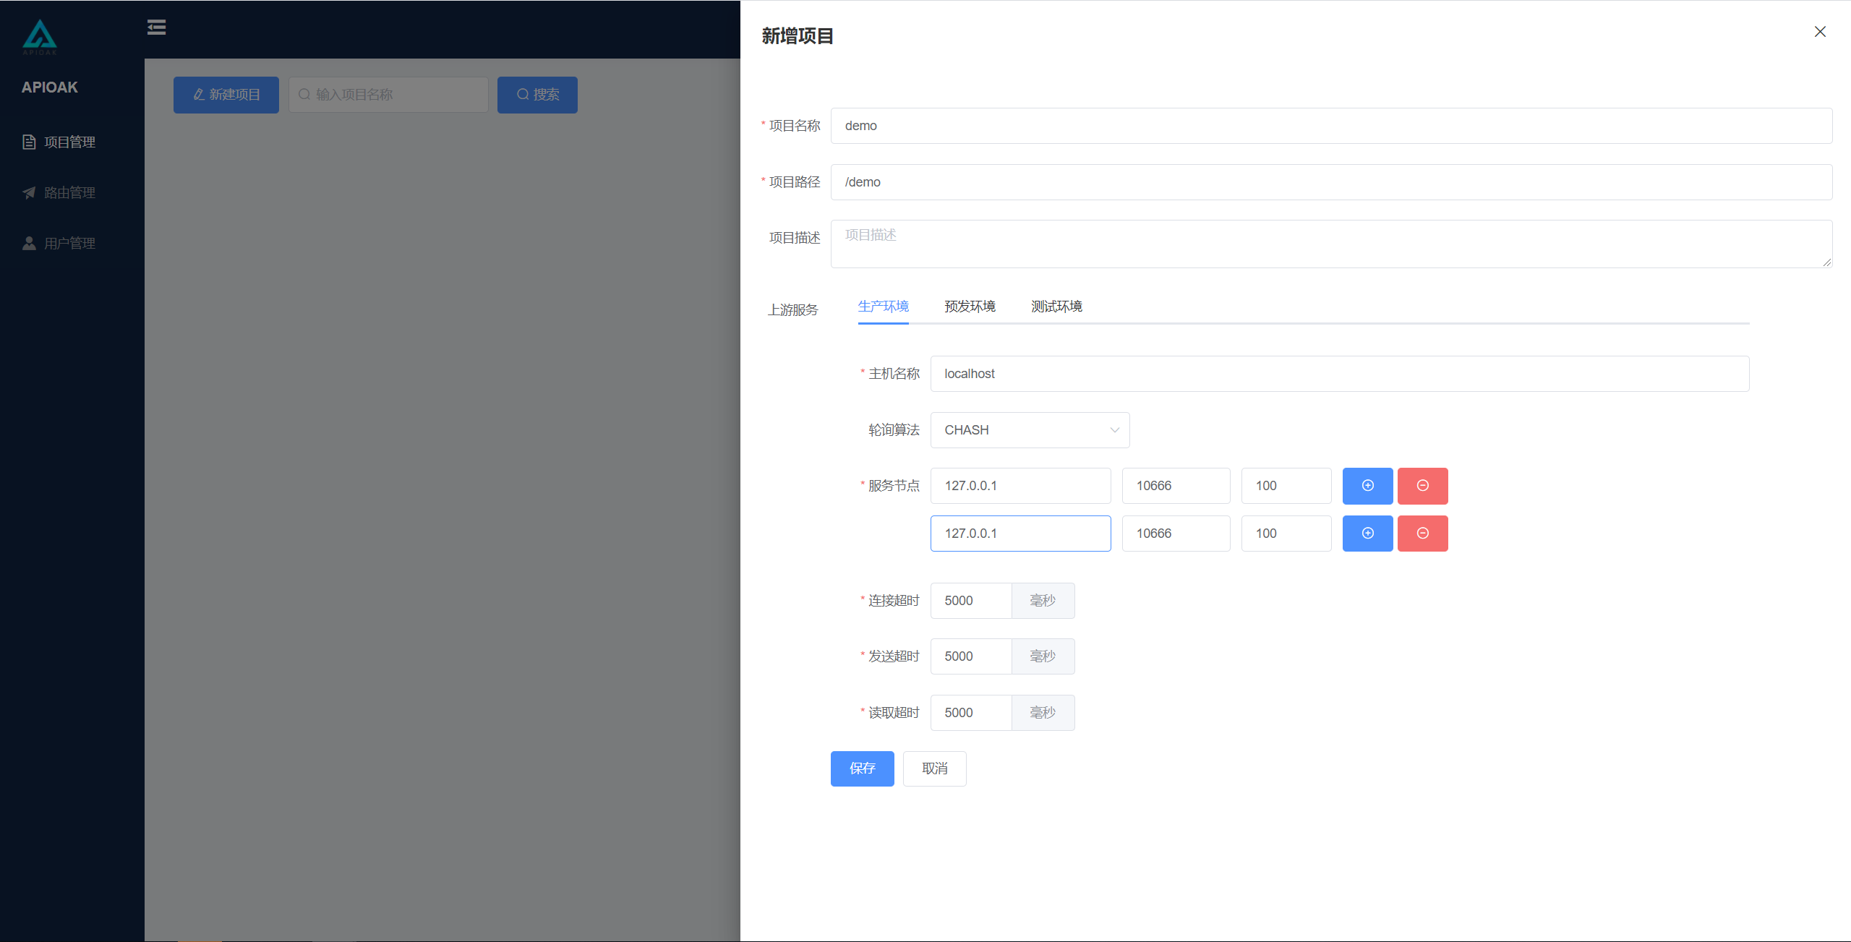
Task: Click the 搜索 button
Action: 537,95
